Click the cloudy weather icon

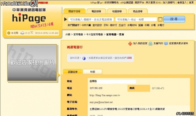tap(22, 33)
